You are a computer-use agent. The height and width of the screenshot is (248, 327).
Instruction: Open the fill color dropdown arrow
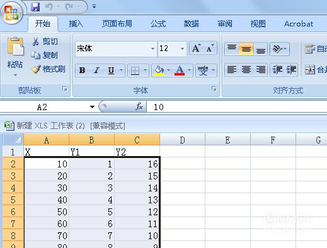pos(169,70)
